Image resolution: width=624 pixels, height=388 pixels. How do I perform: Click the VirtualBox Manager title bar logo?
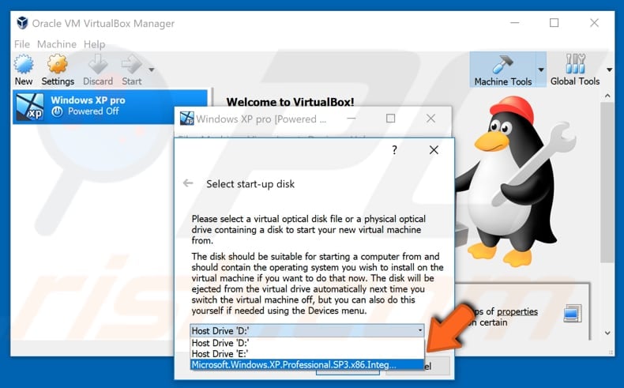tap(22, 23)
